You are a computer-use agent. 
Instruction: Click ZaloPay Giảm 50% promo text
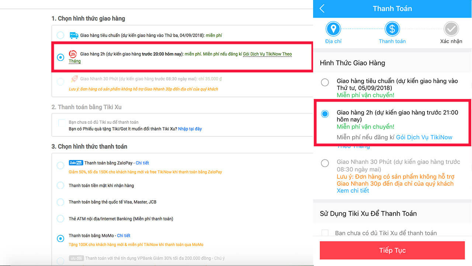tap(145, 172)
